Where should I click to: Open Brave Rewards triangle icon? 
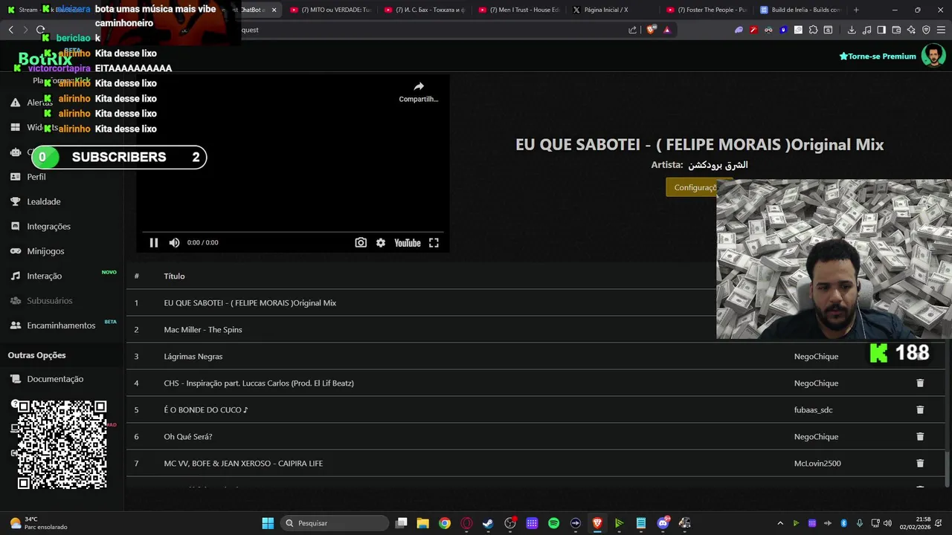[667, 30]
